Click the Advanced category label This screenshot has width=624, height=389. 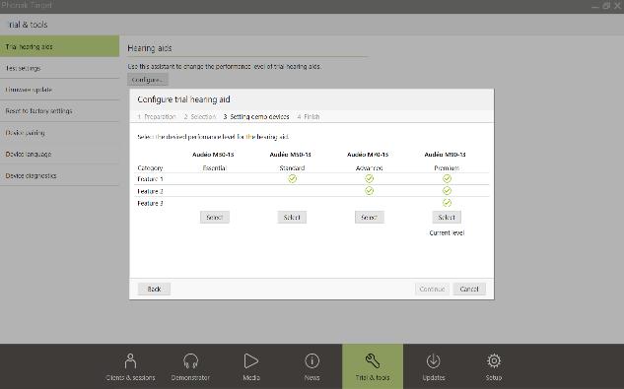(x=370, y=167)
